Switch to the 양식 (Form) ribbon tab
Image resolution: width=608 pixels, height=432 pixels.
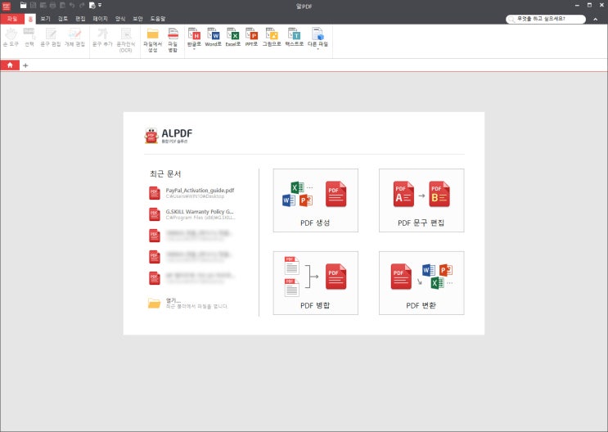coord(120,19)
